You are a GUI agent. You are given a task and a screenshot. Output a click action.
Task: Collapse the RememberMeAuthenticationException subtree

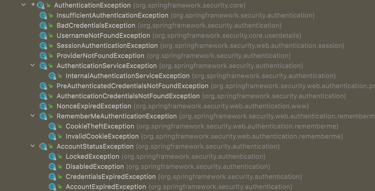click(x=33, y=116)
